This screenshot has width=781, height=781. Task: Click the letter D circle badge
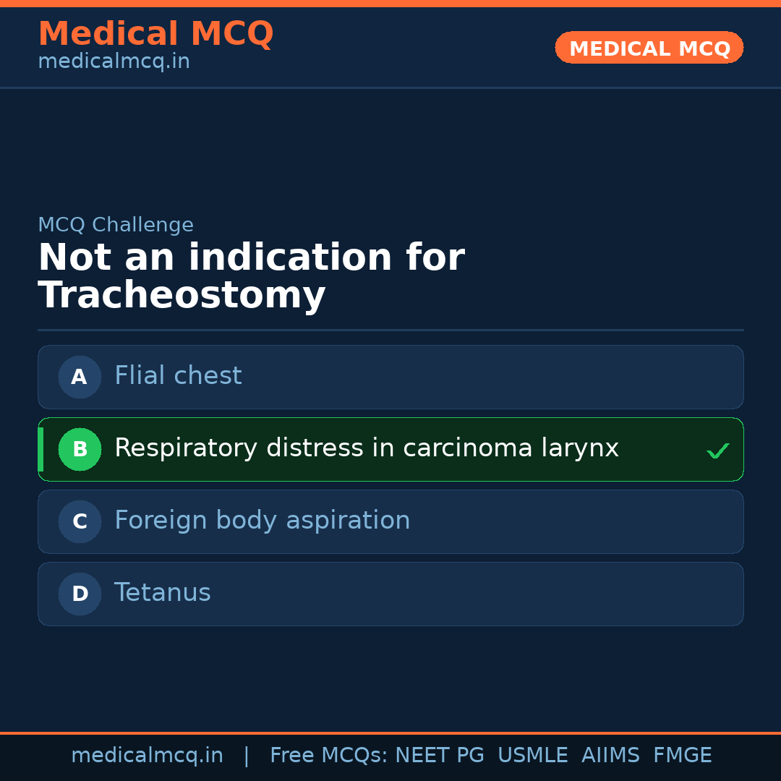(x=80, y=594)
